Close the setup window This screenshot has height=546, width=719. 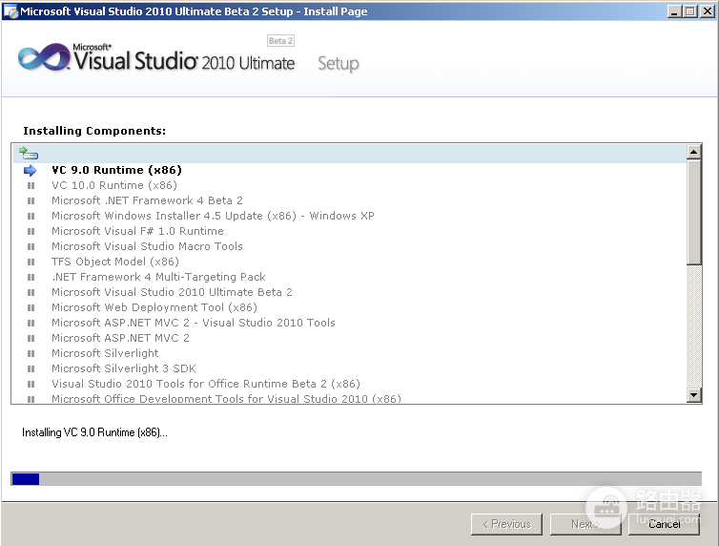(707, 11)
